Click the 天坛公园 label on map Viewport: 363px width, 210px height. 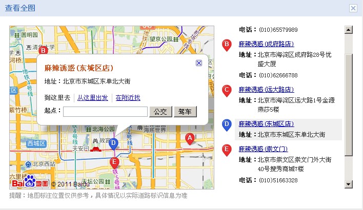[x=93, y=181]
